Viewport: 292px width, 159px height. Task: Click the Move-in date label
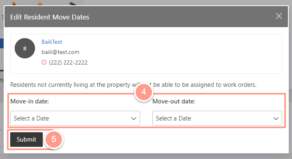(29, 101)
